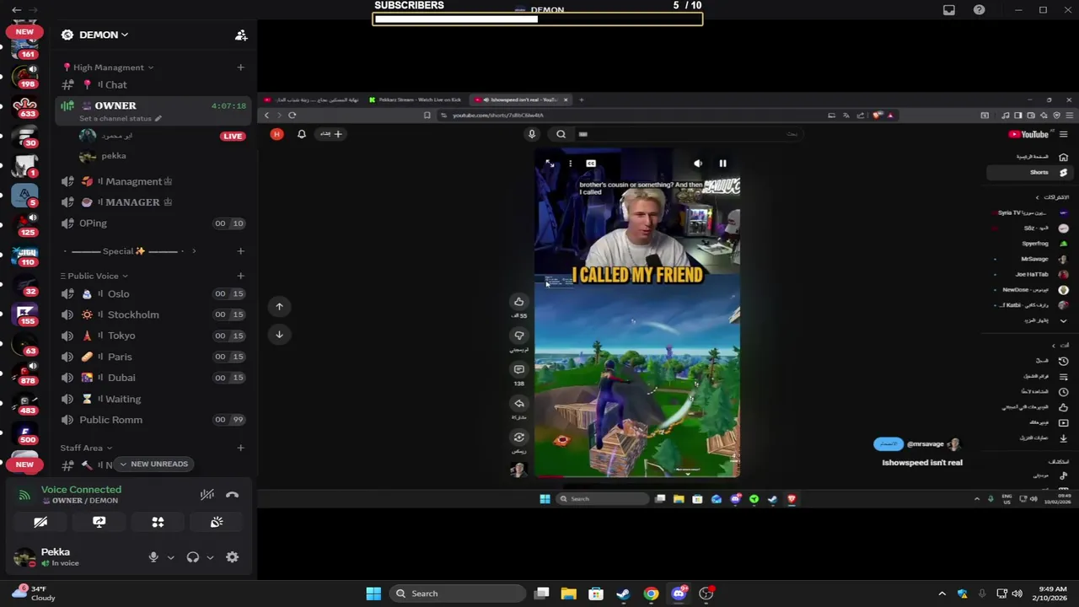Click the Voice Connected status text
Screen dimensions: 1079x607
pos(81,489)
